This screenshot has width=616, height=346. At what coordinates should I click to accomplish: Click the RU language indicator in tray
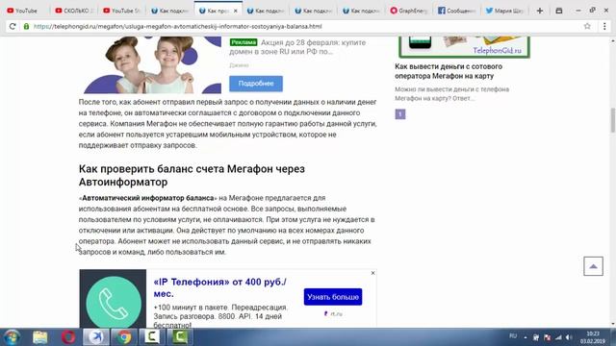point(513,336)
